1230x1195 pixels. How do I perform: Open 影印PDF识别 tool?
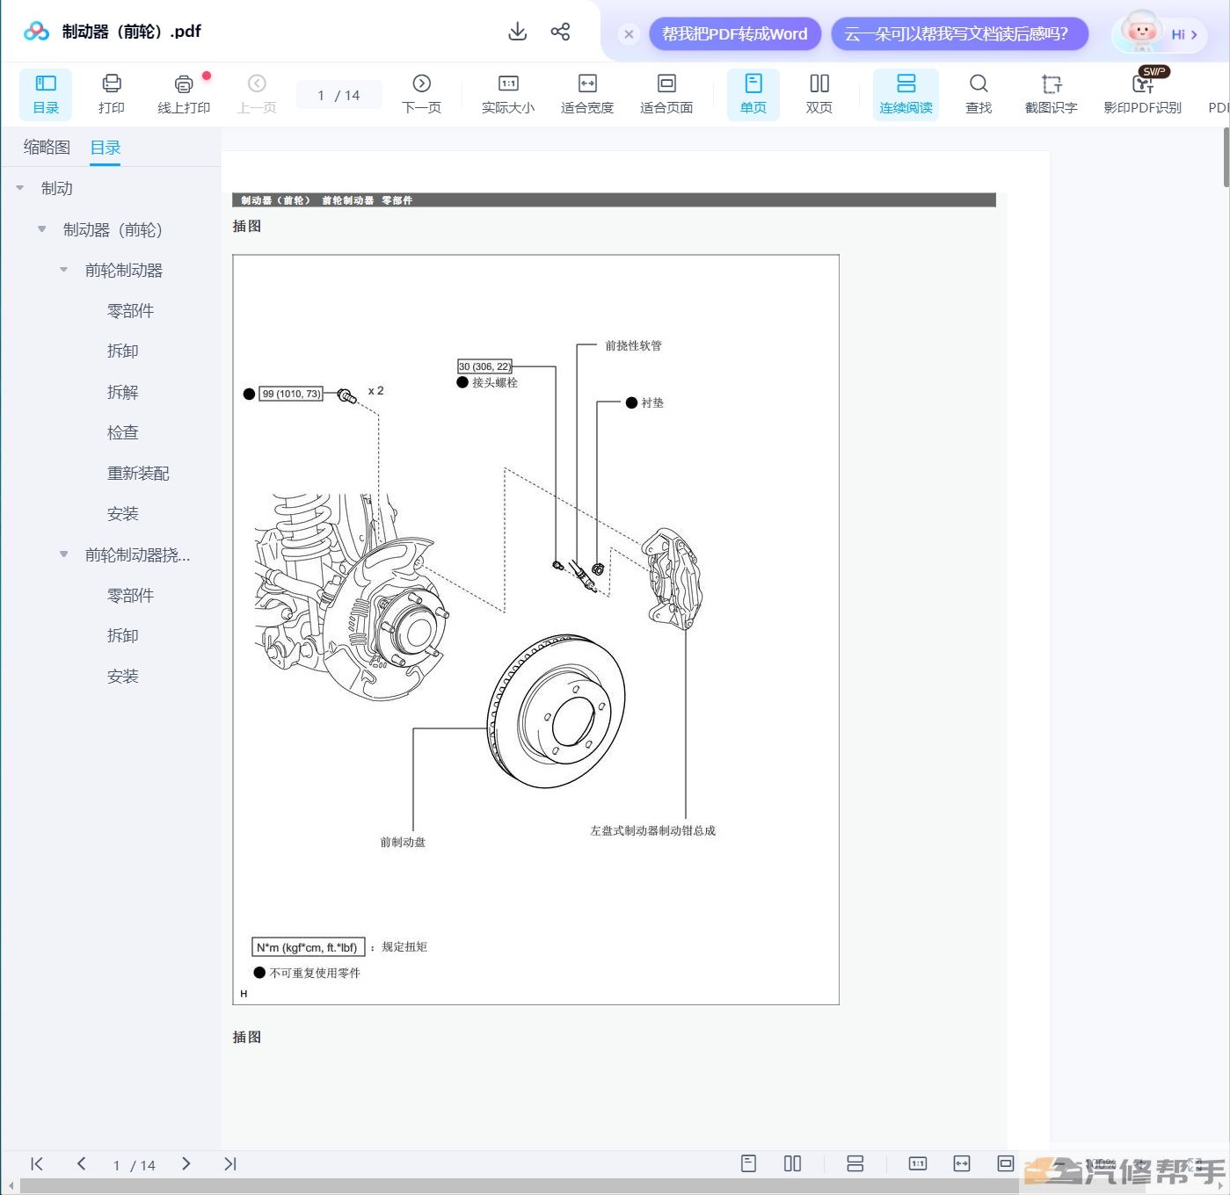click(1143, 95)
